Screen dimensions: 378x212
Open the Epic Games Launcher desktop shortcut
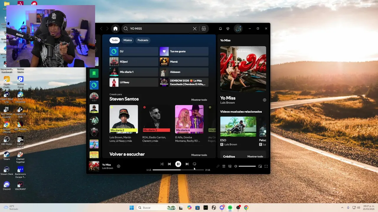tap(6, 112)
